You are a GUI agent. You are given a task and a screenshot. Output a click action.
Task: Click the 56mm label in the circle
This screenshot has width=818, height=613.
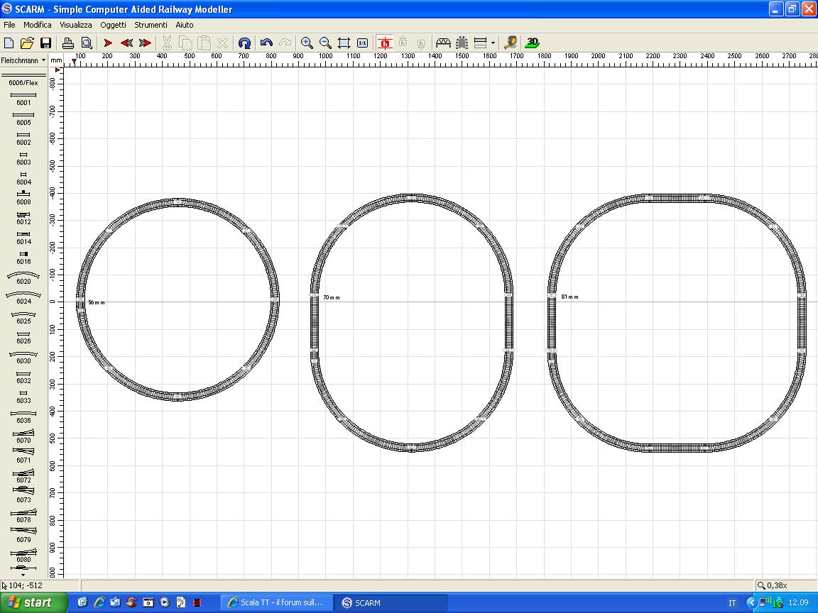click(97, 303)
